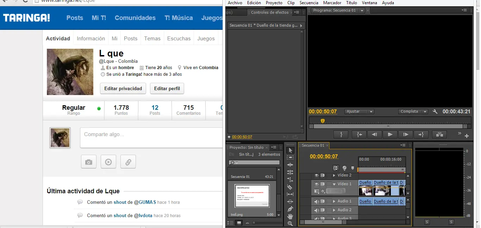This screenshot has height=228, width=481.
Task: Open the wrench settings in Program monitor
Action: click(x=435, y=112)
